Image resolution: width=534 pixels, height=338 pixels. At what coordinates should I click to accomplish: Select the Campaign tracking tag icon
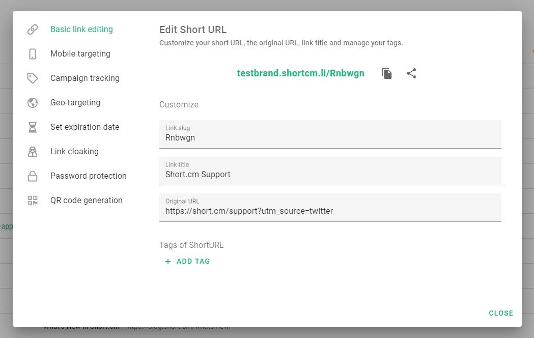click(x=33, y=78)
